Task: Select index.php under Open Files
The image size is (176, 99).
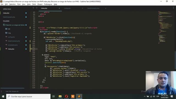Action: coord(6,13)
